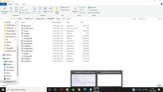Click the Back navigation arrow
The height and width of the screenshot is (92, 163).
pyautogui.click(x=2, y=19)
